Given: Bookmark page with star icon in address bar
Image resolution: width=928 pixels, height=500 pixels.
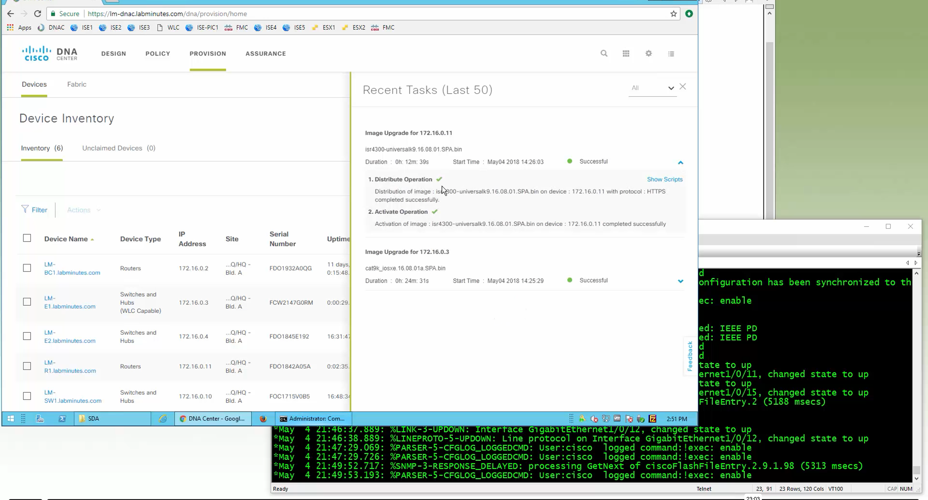Looking at the screenshot, I should (673, 14).
